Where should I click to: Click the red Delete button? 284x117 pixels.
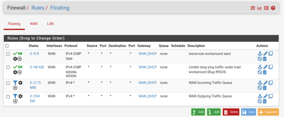231,112
